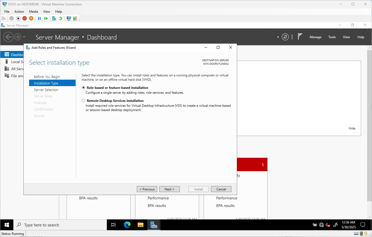The height and width of the screenshot is (237, 372).
Task: Open the navigation history dropdown arrow
Action: (24, 37)
